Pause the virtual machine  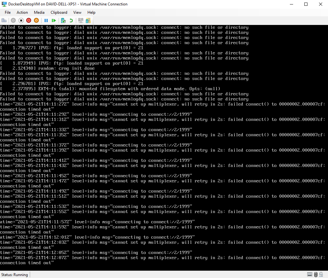(x=46, y=20)
